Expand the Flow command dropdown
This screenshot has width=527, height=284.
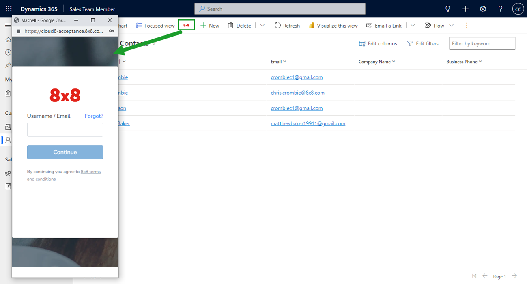coord(452,25)
